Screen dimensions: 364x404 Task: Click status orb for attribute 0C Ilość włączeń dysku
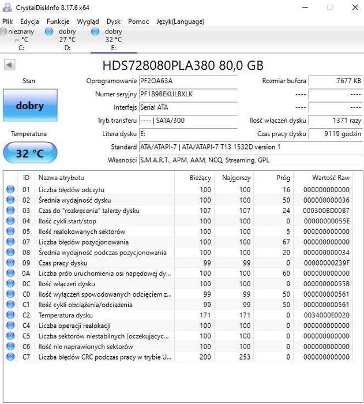(10, 283)
